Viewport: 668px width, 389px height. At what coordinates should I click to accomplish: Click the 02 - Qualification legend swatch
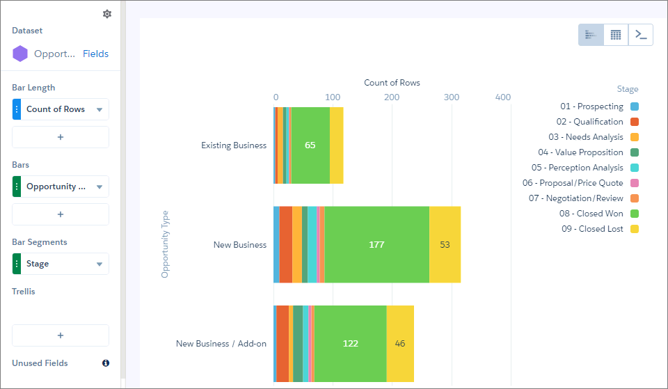click(635, 122)
